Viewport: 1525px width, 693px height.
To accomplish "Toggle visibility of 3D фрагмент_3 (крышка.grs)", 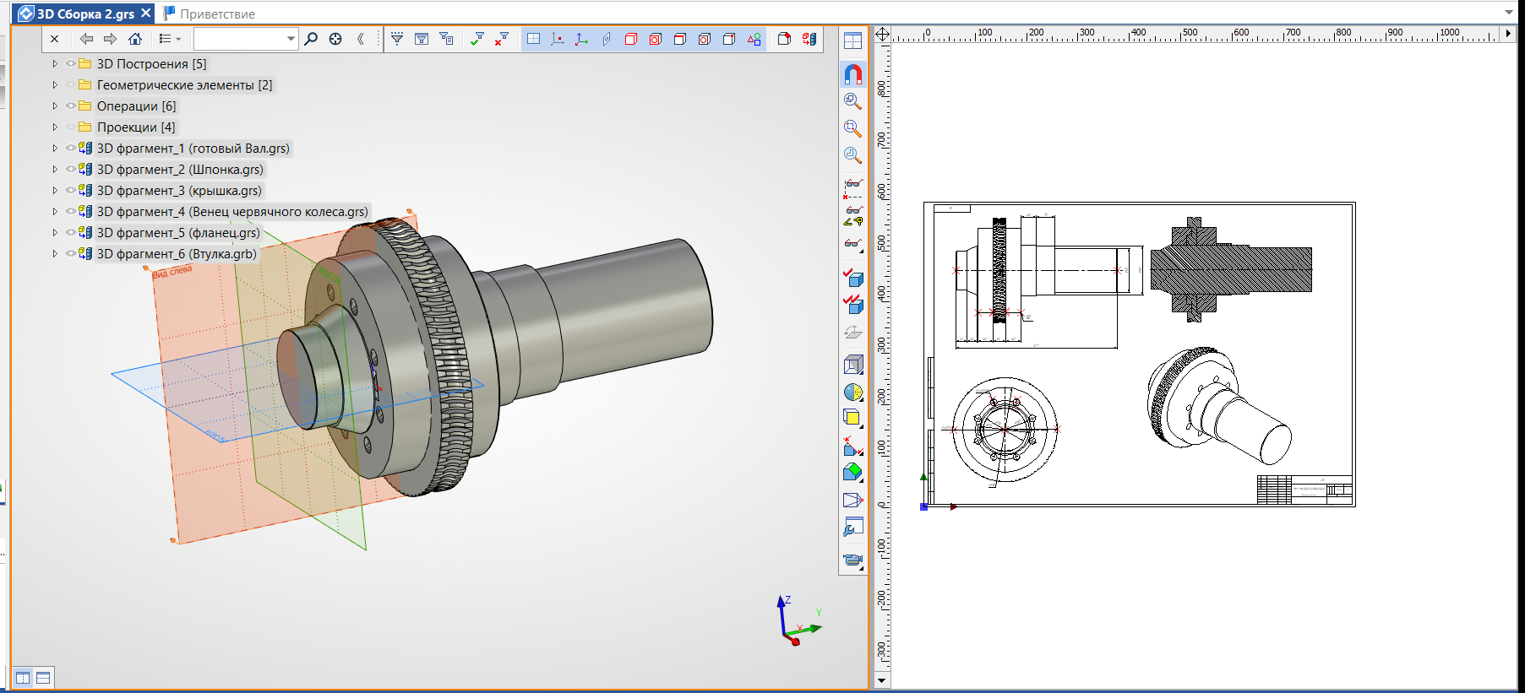I will [x=71, y=191].
